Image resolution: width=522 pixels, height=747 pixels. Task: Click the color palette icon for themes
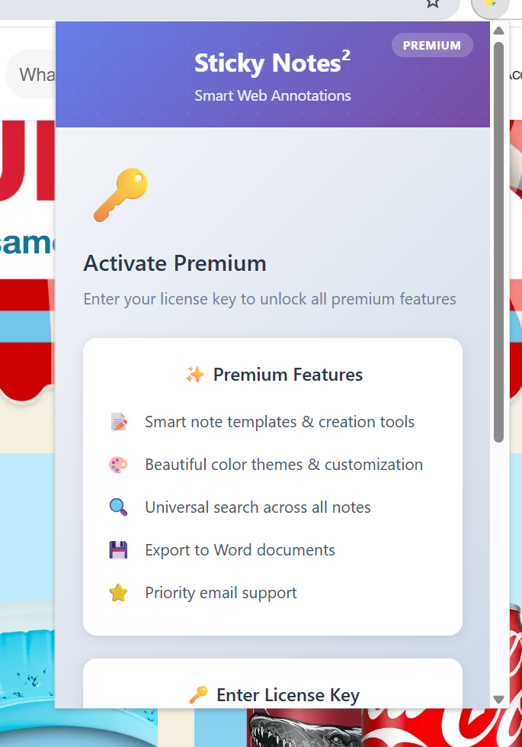(x=118, y=465)
